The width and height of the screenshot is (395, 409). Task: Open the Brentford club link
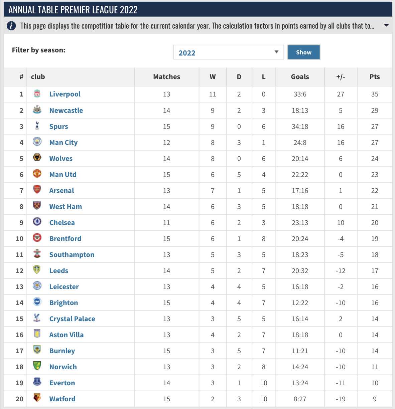65,239
